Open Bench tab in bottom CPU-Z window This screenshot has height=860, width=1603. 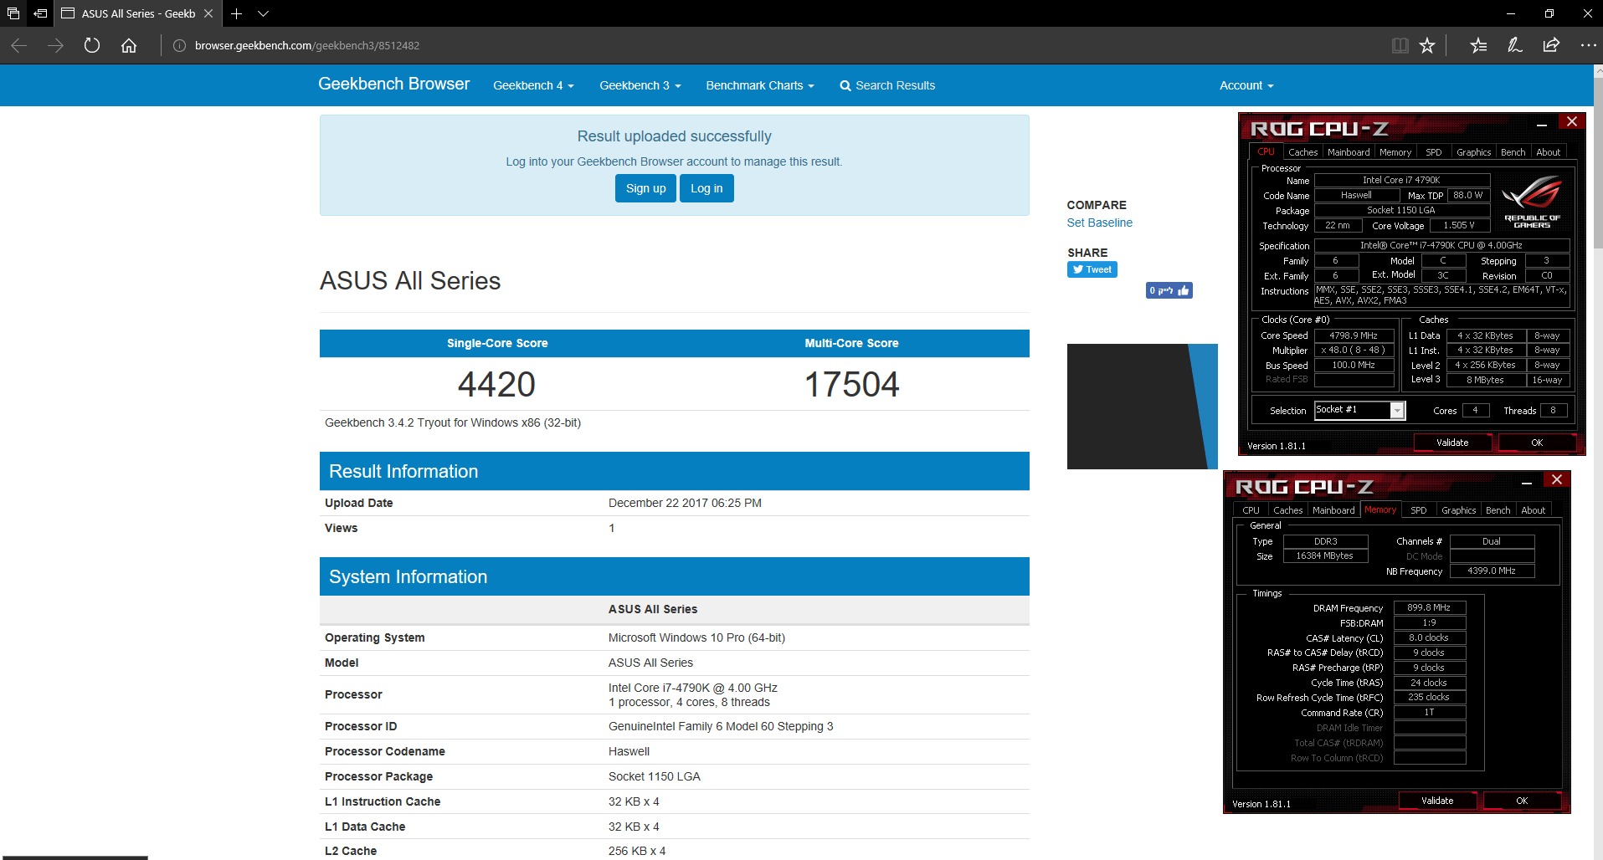(x=1498, y=510)
